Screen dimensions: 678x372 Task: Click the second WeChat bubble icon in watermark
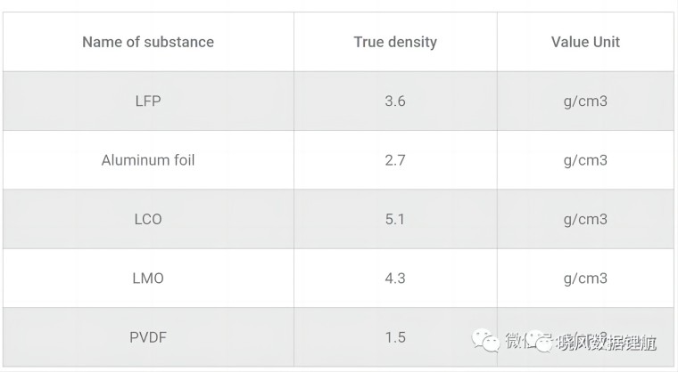tap(541, 341)
